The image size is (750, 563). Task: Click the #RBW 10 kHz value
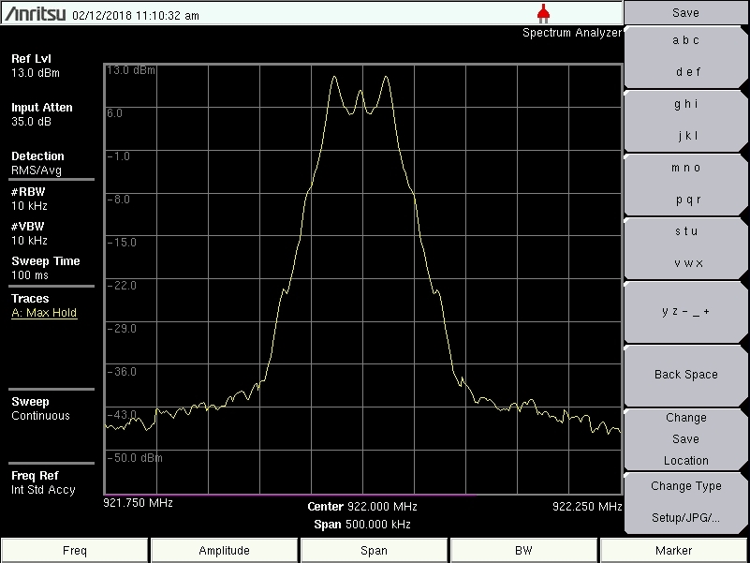click(x=29, y=206)
